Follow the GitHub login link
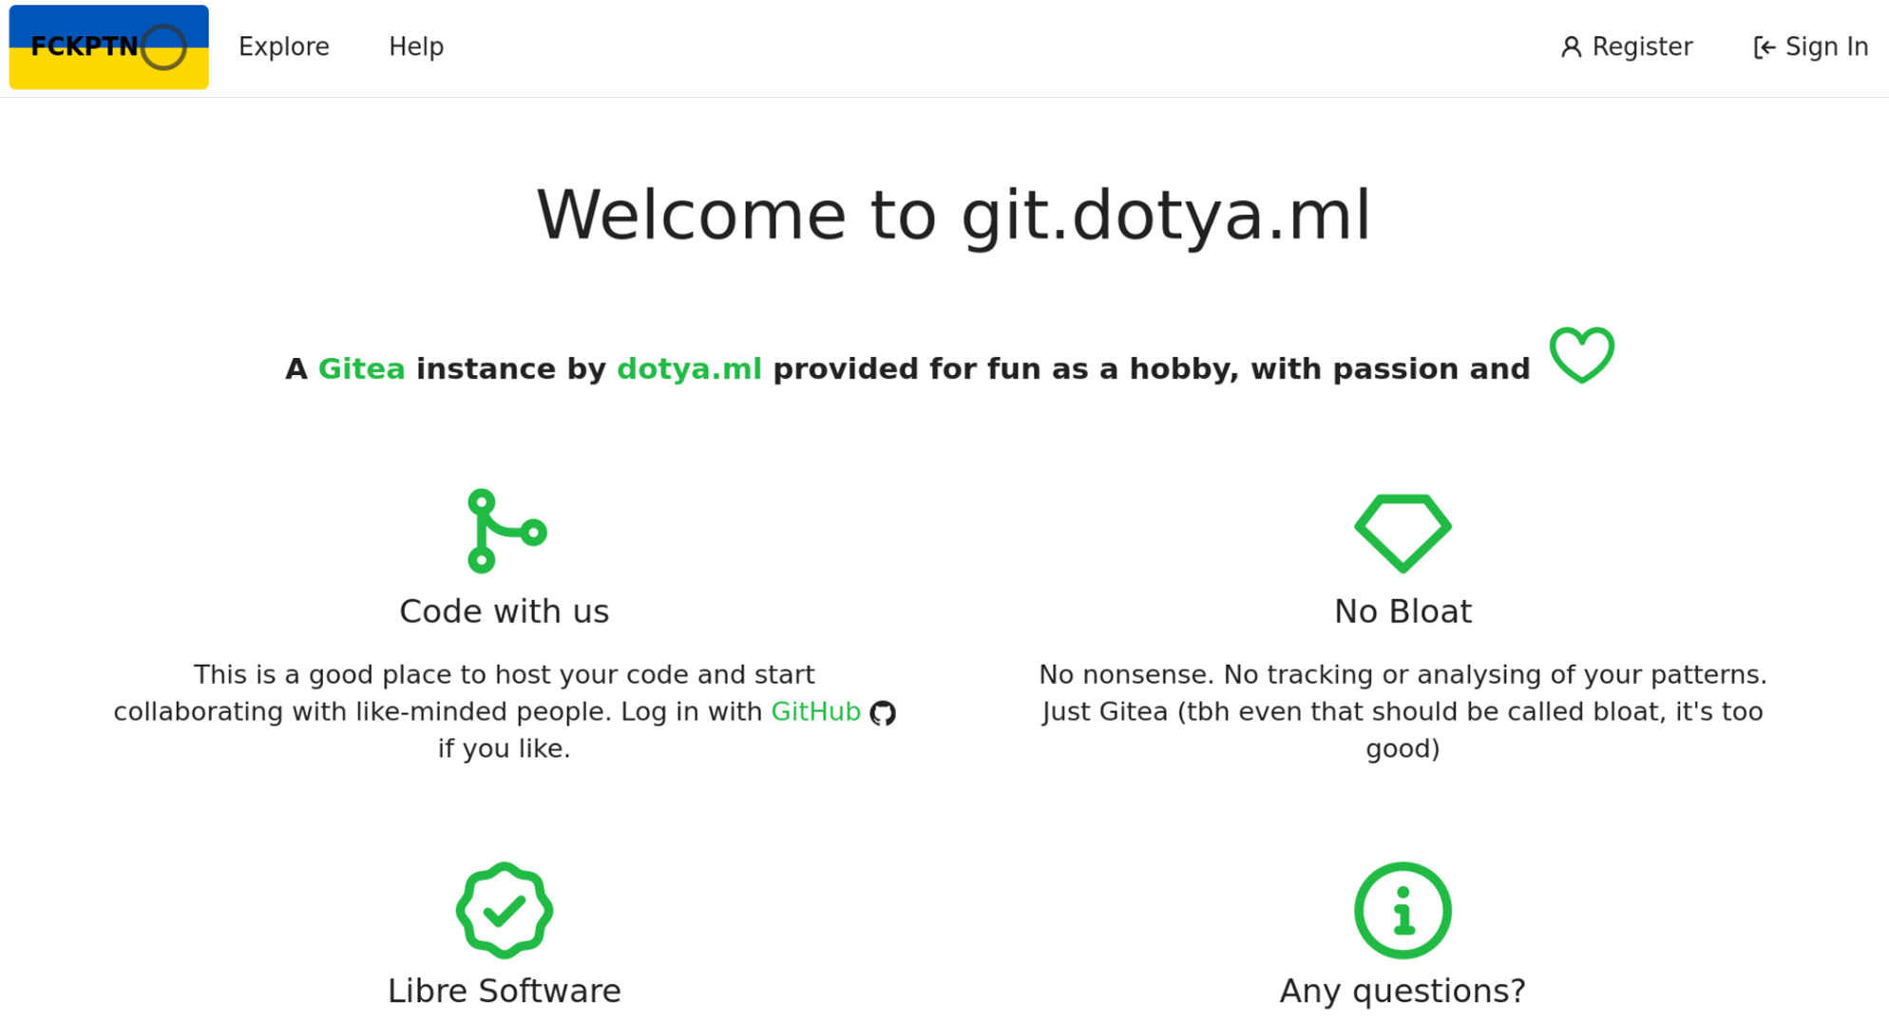 (815, 711)
